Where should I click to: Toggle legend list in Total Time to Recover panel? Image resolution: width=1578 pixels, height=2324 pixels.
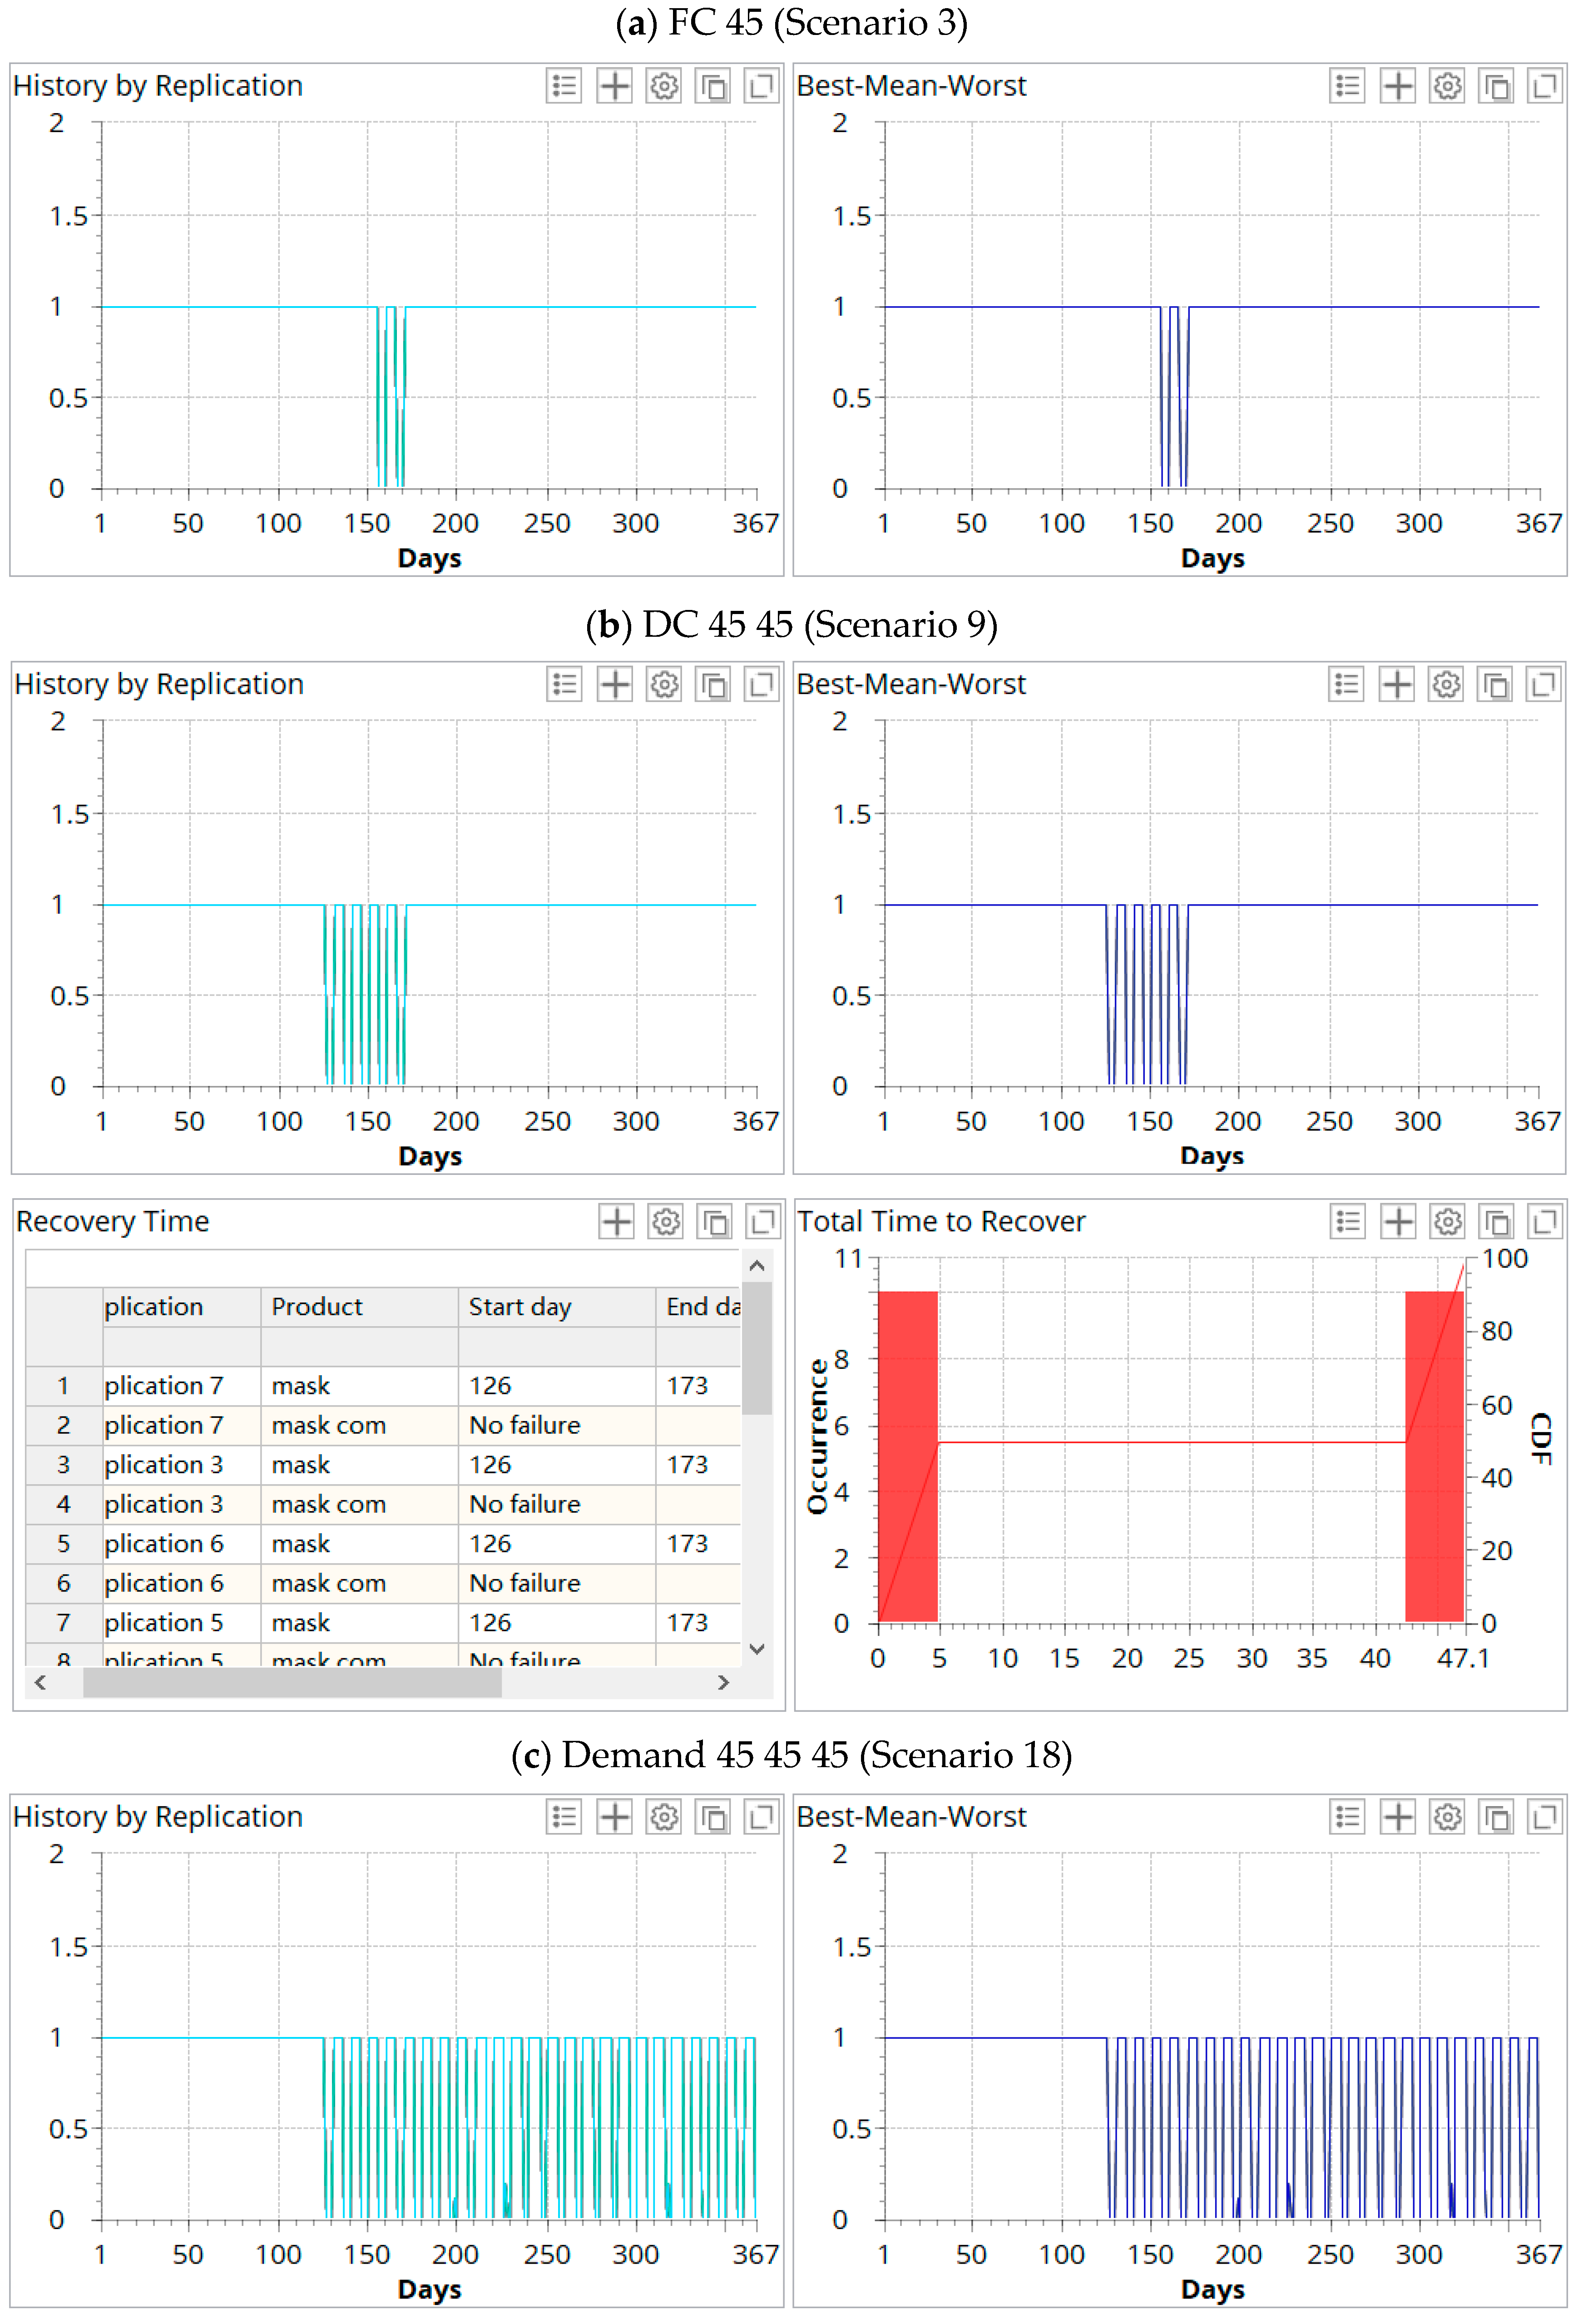pyautogui.click(x=1348, y=1221)
